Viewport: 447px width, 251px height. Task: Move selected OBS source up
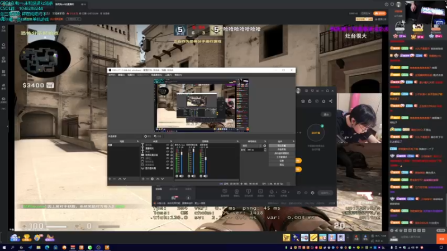click(x=158, y=179)
